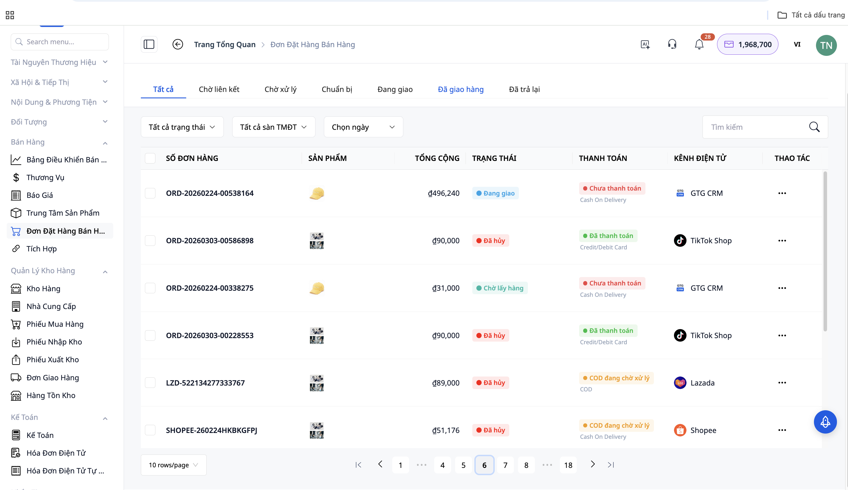The height and width of the screenshot is (490, 848).
Task: Toggle the sidebar collapse icon
Action: click(x=149, y=45)
